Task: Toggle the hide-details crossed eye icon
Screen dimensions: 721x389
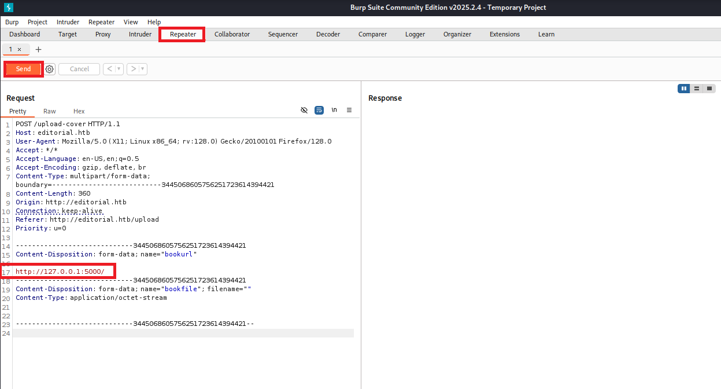Action: click(x=304, y=110)
